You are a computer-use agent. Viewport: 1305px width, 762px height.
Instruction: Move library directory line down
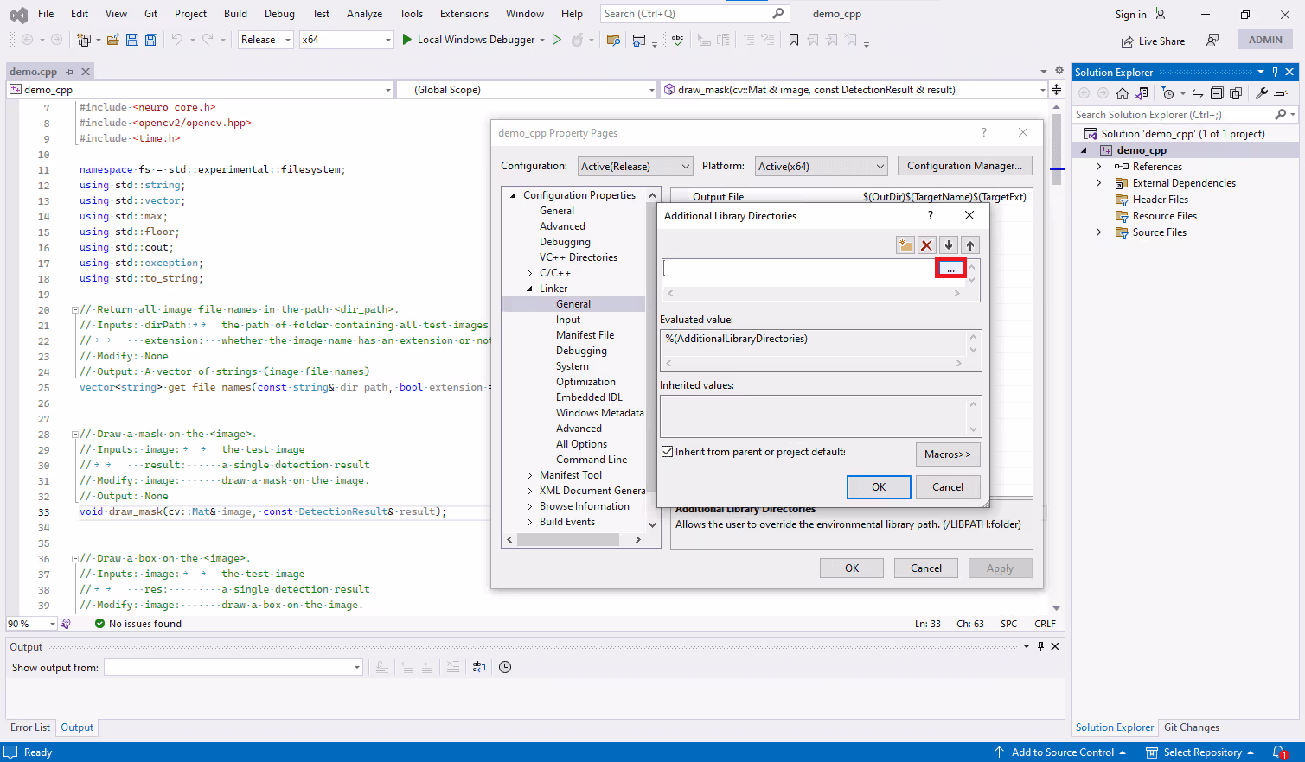pyautogui.click(x=949, y=245)
